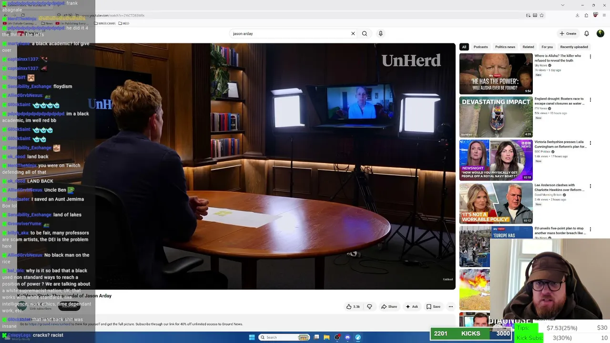Open 'Victoria Derbyshire presses Laila Cunningham' title
Viewport: 610px width, 343px height.
click(560, 144)
